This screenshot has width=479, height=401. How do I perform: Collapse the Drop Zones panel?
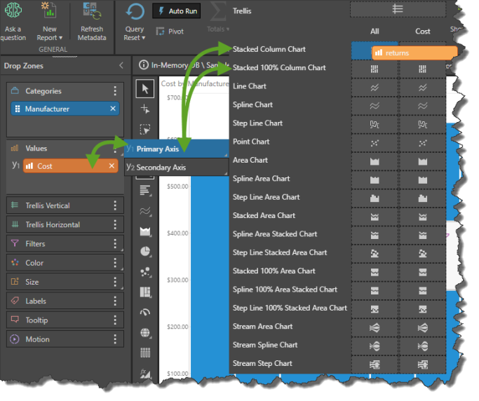[x=121, y=66]
